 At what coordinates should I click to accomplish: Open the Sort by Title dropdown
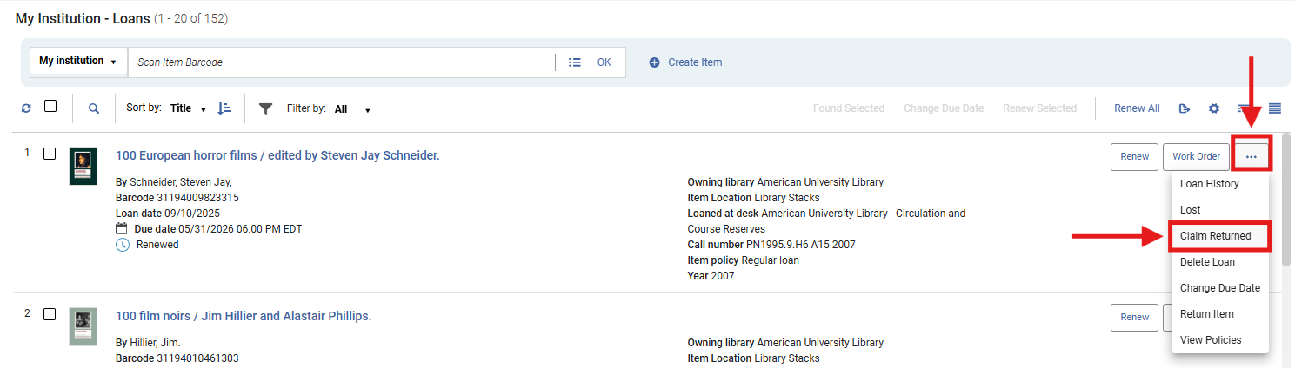(x=188, y=108)
